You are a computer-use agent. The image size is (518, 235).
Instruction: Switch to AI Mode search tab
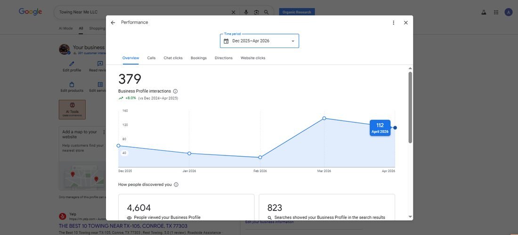coord(66,28)
